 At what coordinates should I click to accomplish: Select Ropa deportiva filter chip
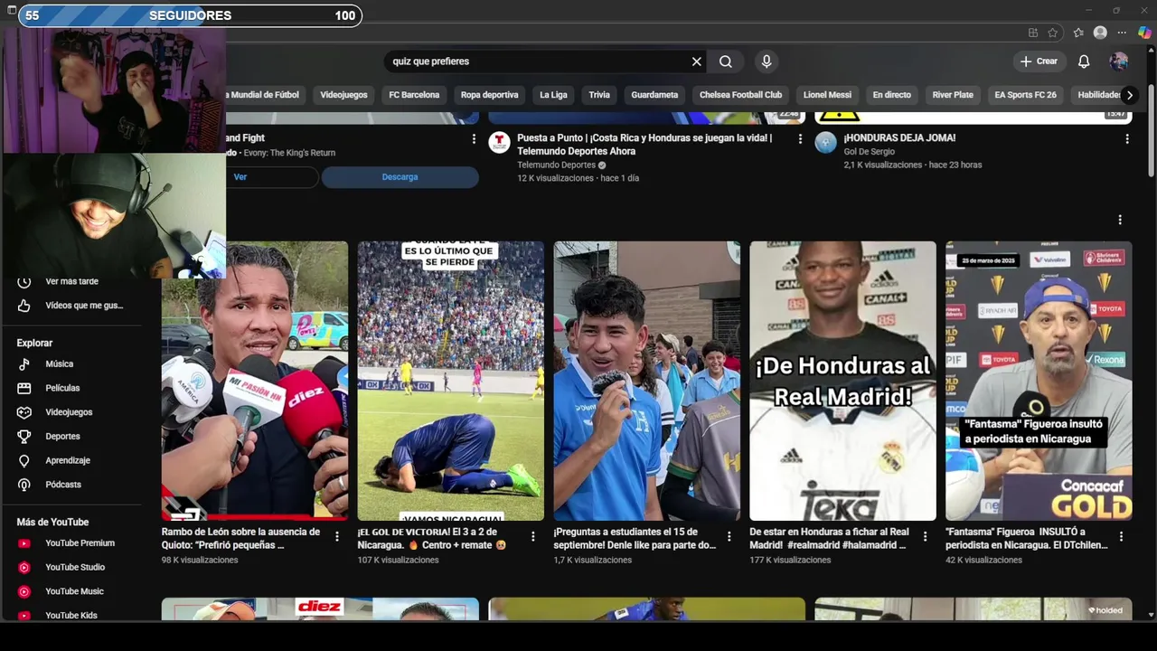[489, 95]
